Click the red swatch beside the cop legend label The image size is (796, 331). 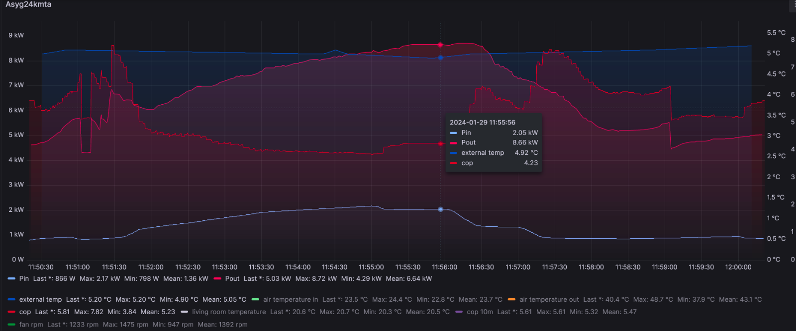11,312
